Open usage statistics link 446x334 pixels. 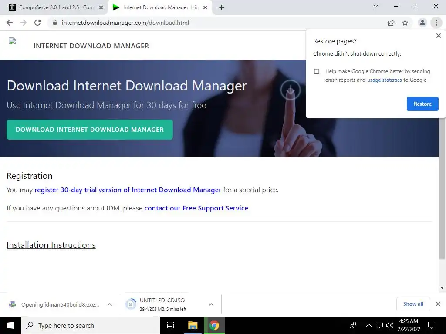point(384,80)
